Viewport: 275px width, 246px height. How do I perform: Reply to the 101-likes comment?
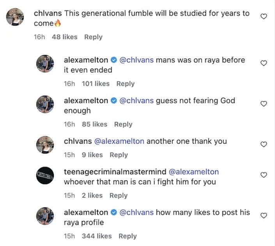(125, 84)
